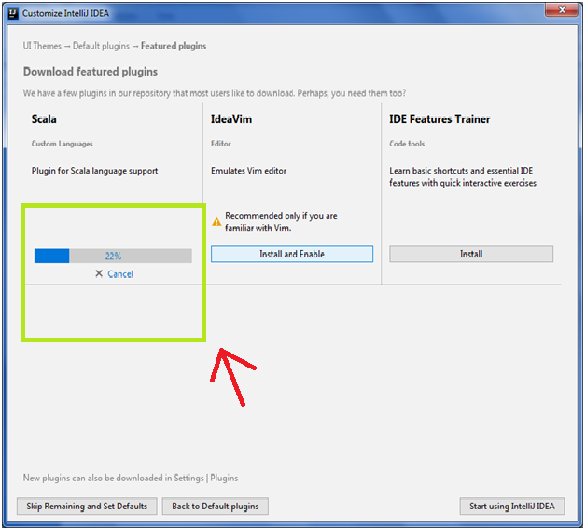Click Skip Remaining and Set Defaults
Viewport: 586px width, 528px height.
pyautogui.click(x=87, y=506)
